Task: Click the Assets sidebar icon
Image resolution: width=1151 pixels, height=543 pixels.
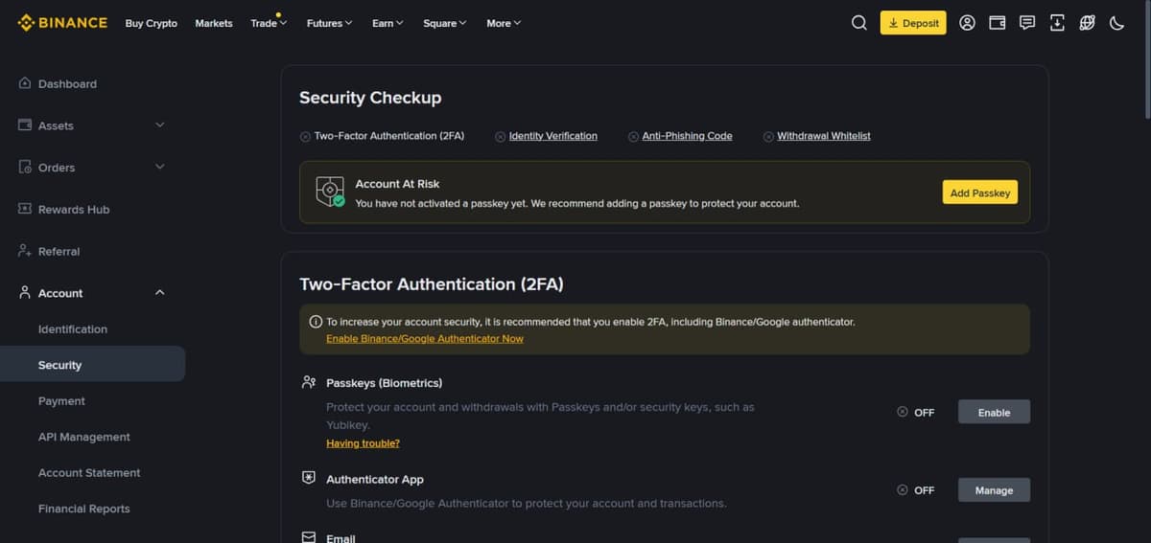Action: 25,124
